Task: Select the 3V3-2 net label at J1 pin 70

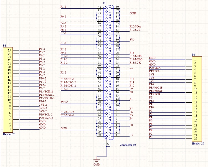Action: (64, 102)
